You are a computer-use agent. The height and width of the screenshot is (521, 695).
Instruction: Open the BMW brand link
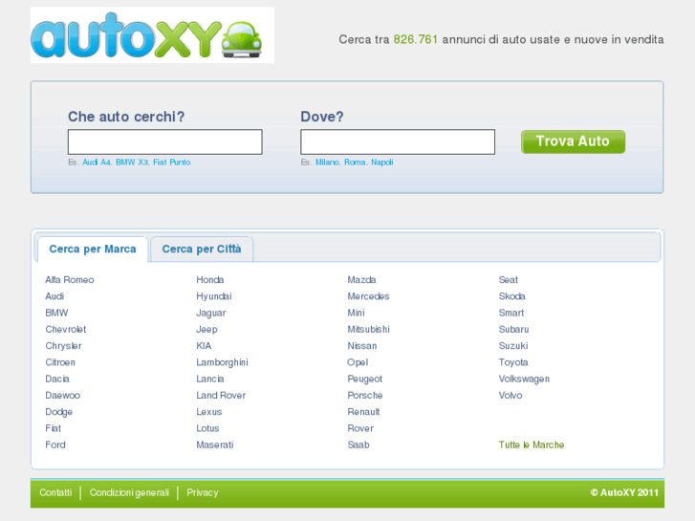point(56,313)
